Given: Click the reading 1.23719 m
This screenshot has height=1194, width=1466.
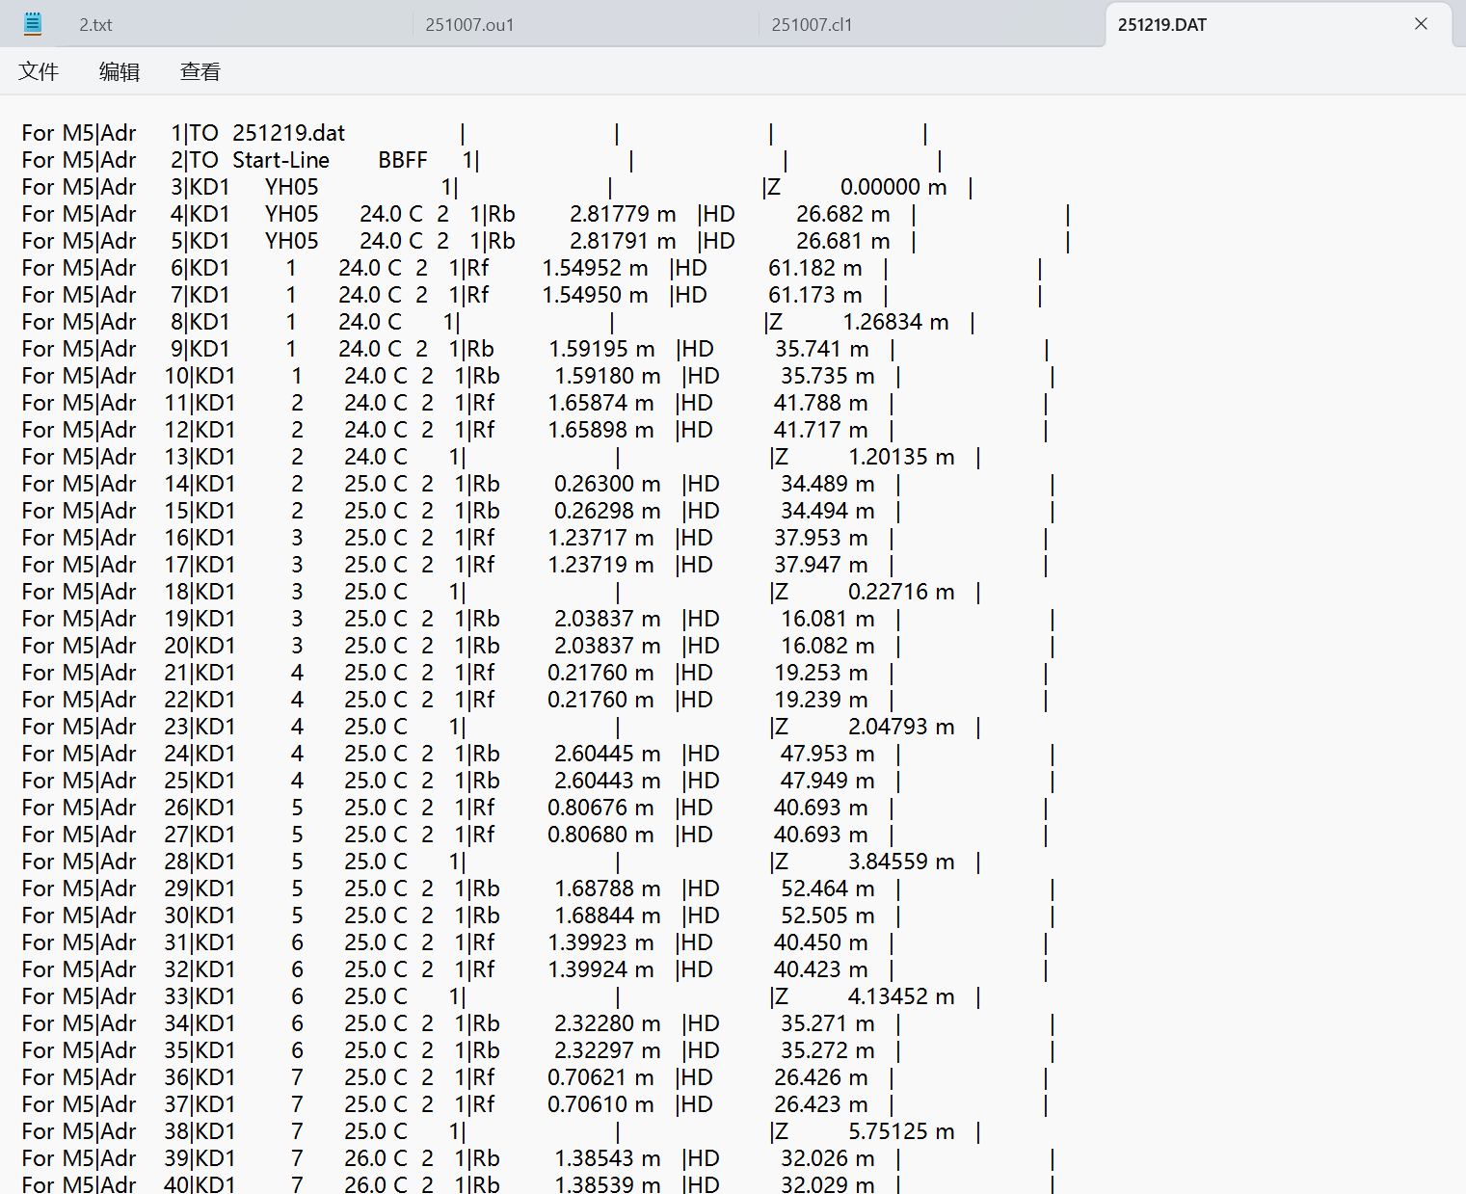Looking at the screenshot, I should tap(600, 565).
